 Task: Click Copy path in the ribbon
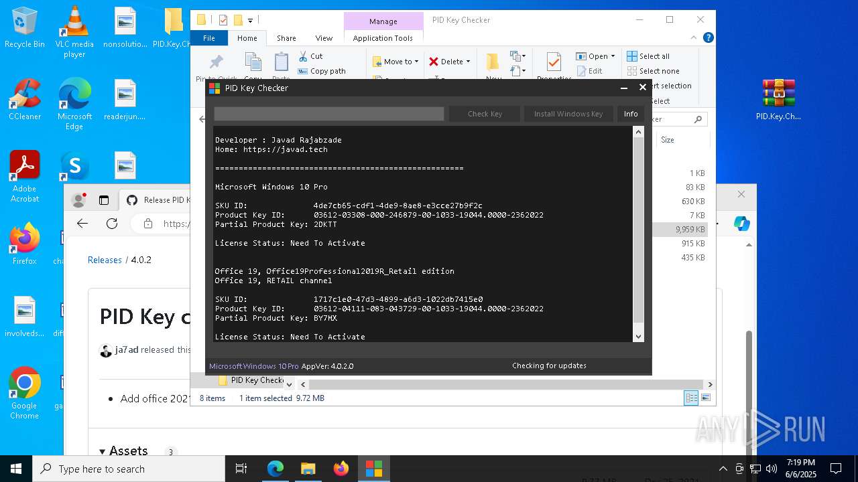322,71
